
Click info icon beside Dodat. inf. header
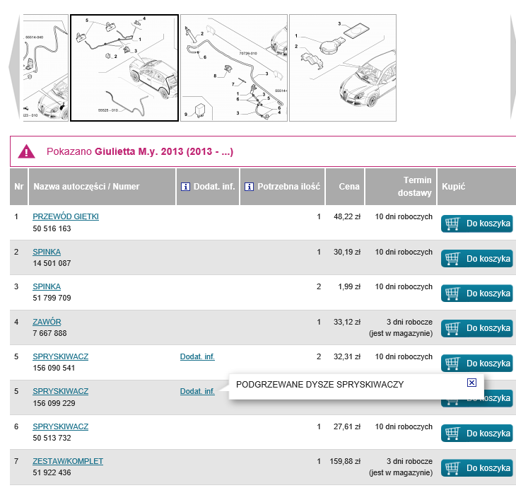pyautogui.click(x=186, y=187)
